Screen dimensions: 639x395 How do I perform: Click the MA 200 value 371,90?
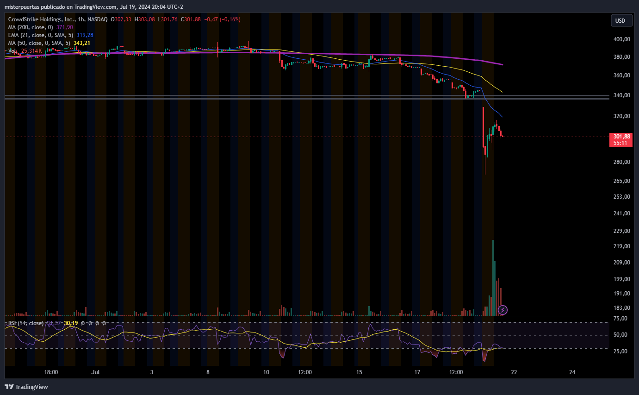[x=65, y=27]
